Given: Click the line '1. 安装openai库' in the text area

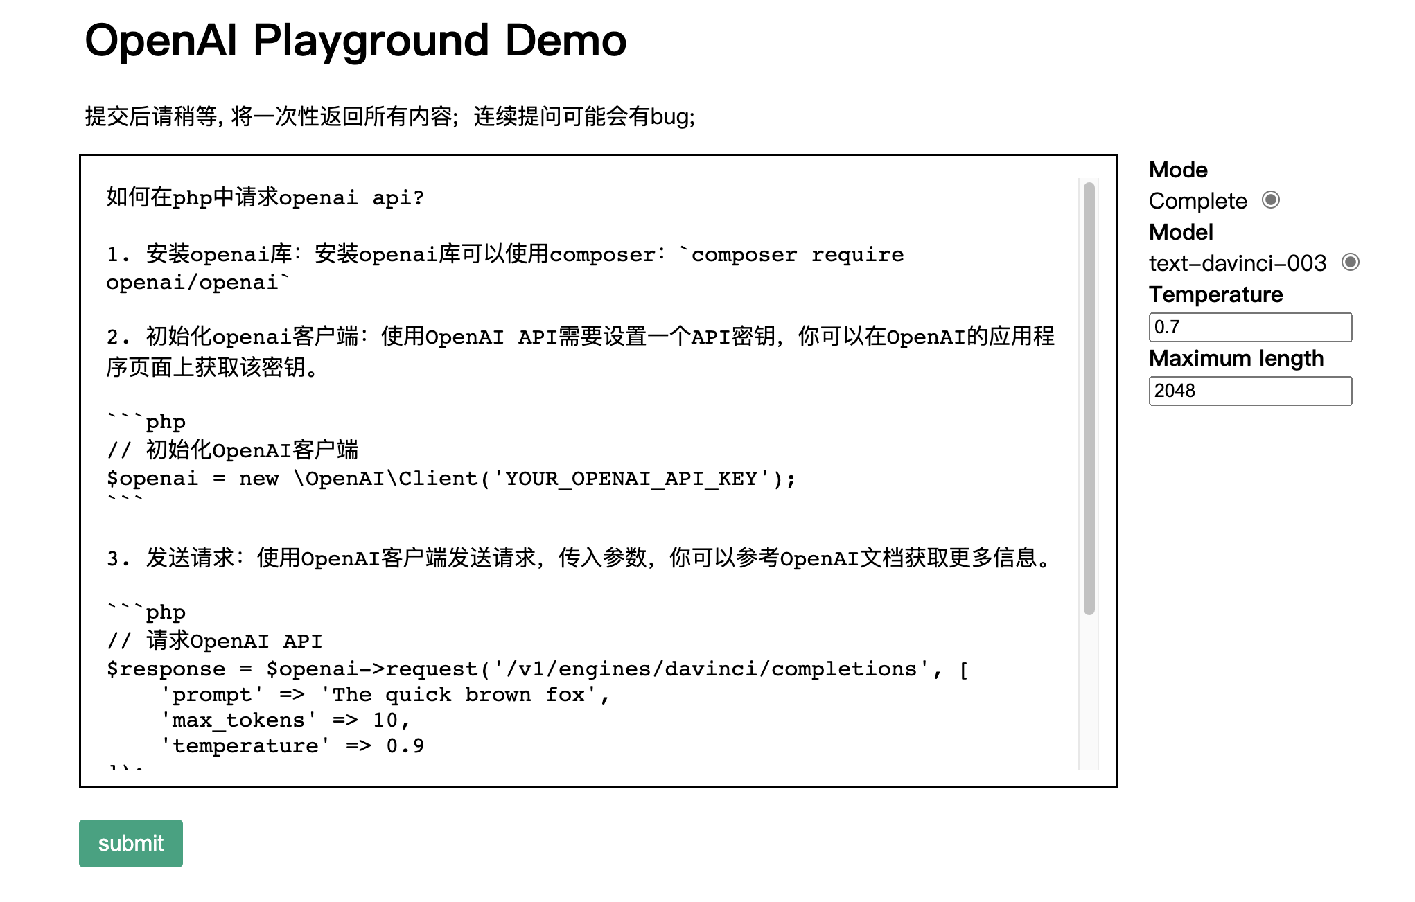Looking at the screenshot, I should click(505, 254).
